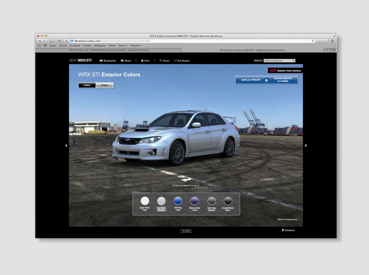The height and width of the screenshot is (275, 369).
Task: Add bookmark with the plus button
Action: (66, 41)
